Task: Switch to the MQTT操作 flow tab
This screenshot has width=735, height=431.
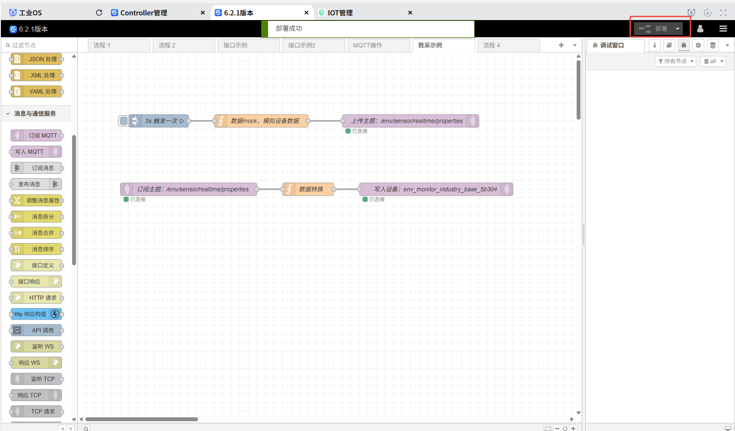Action: (367, 45)
